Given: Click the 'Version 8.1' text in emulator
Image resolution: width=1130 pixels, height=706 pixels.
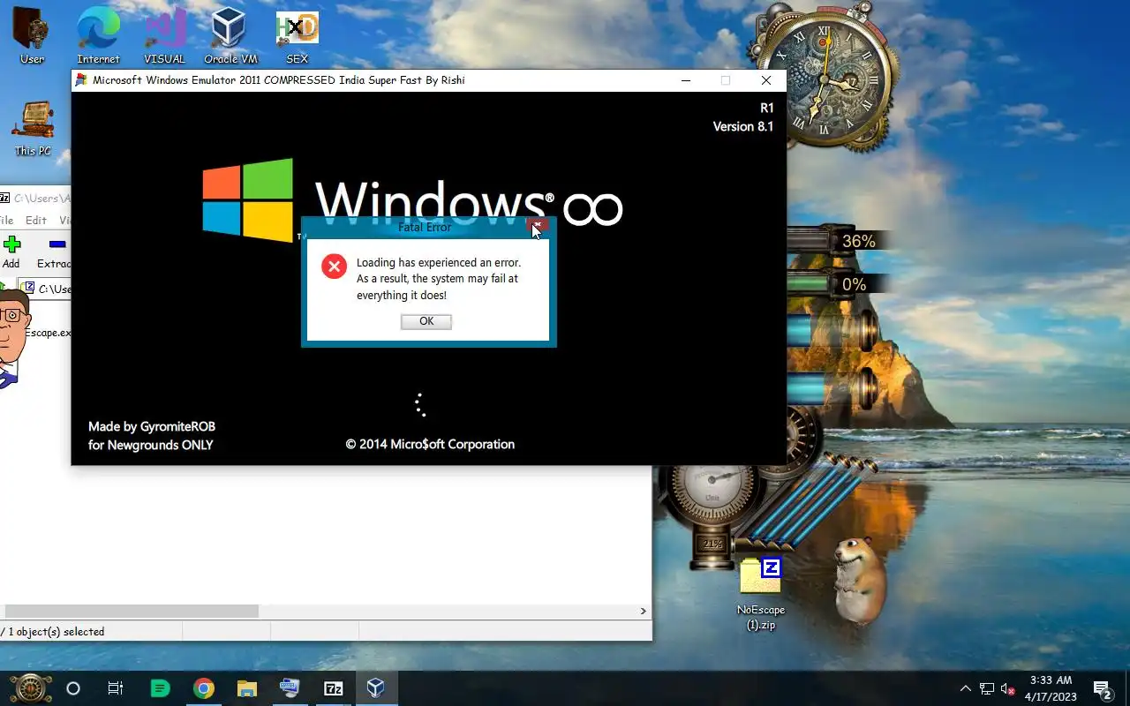Looking at the screenshot, I should click(743, 126).
